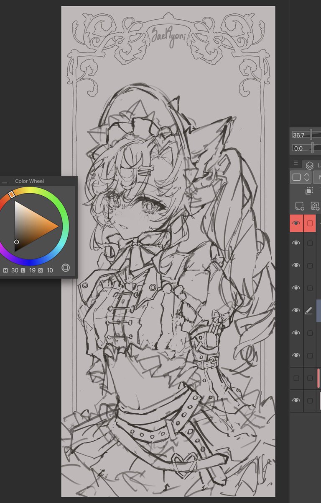
Task: Tick the sixth layer's multi-select checkbox
Action: click(x=310, y=333)
